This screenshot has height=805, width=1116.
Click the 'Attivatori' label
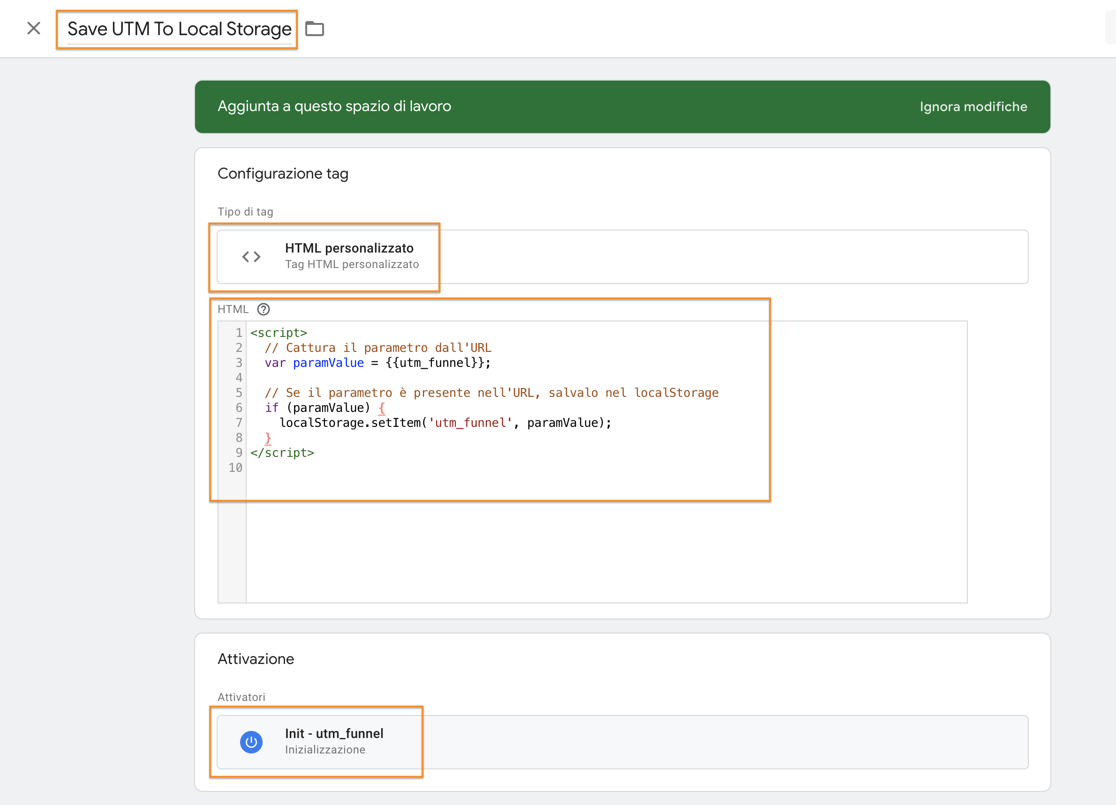[241, 697]
